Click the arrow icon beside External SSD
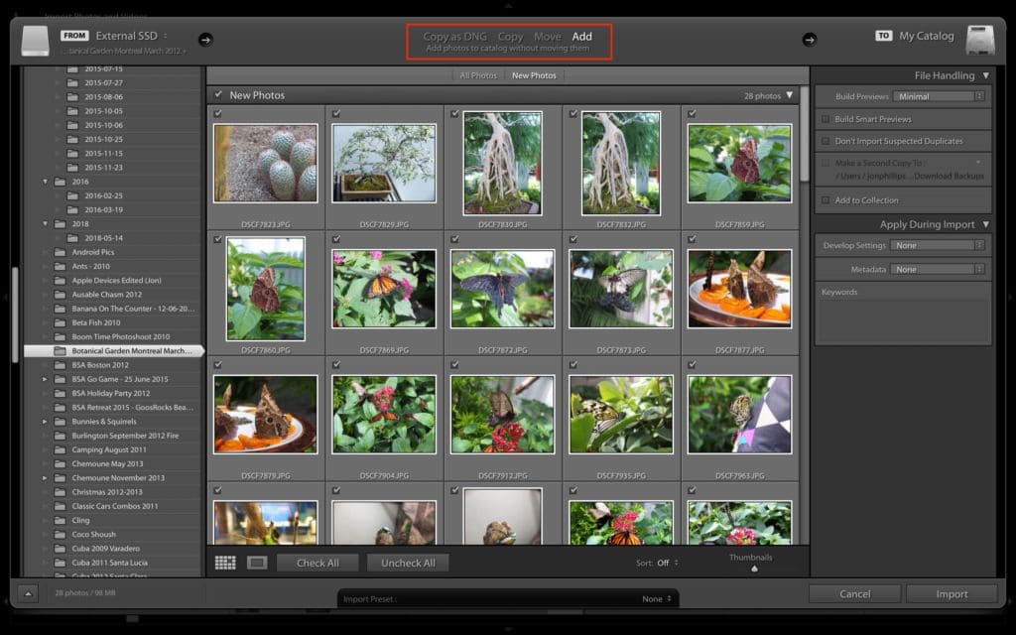 [205, 40]
